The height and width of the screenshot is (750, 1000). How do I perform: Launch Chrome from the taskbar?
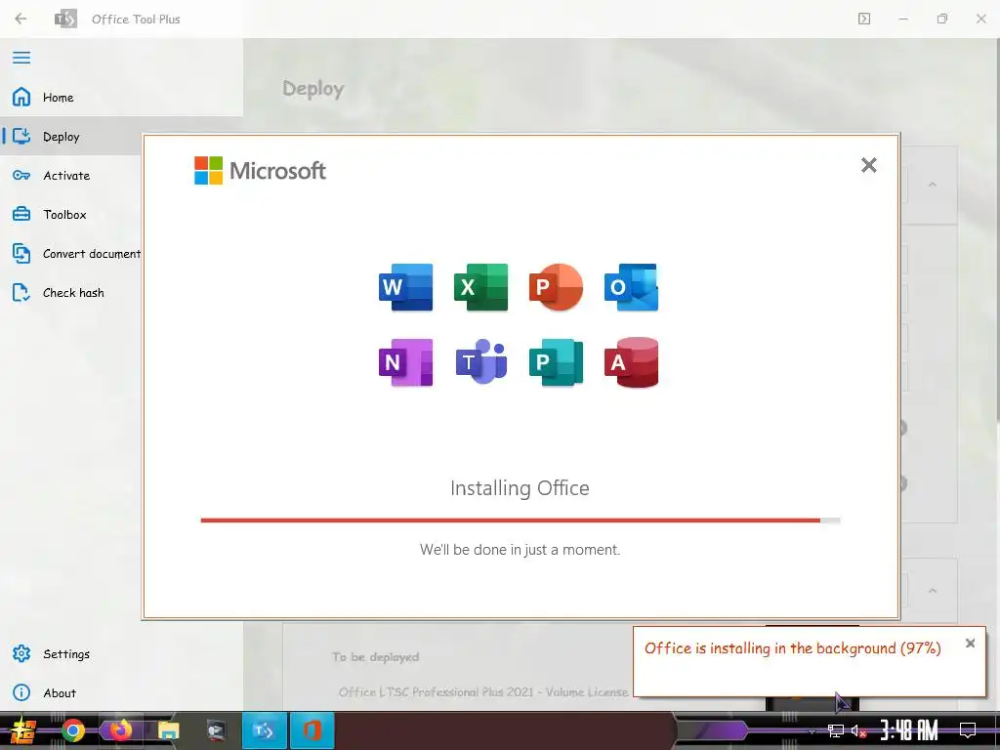pos(72,730)
